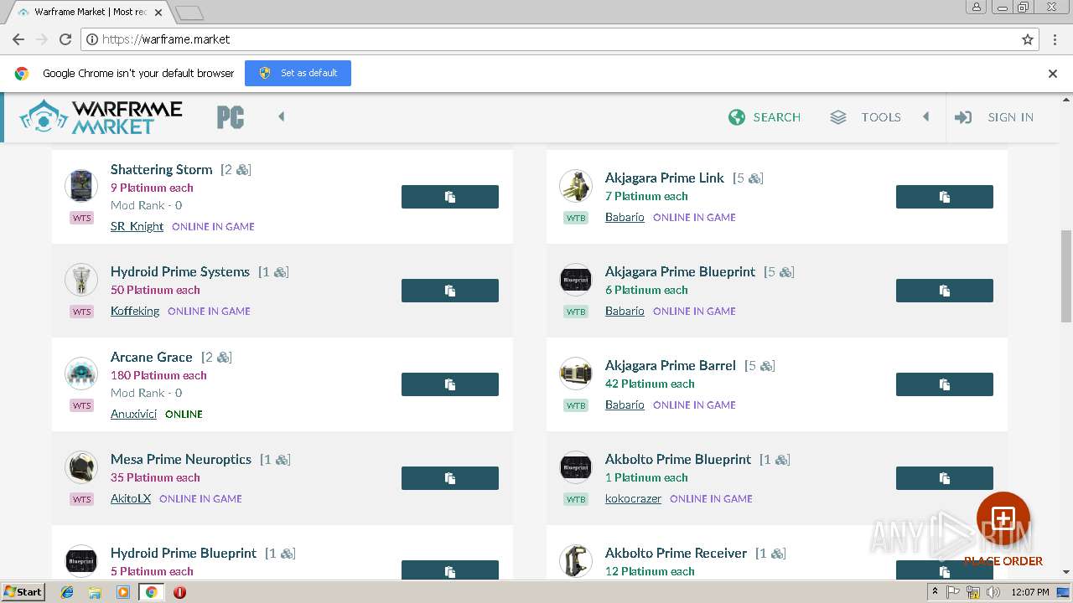The height and width of the screenshot is (603, 1073).
Task: Open Shattering Storm item thumbnail
Action: (81, 185)
